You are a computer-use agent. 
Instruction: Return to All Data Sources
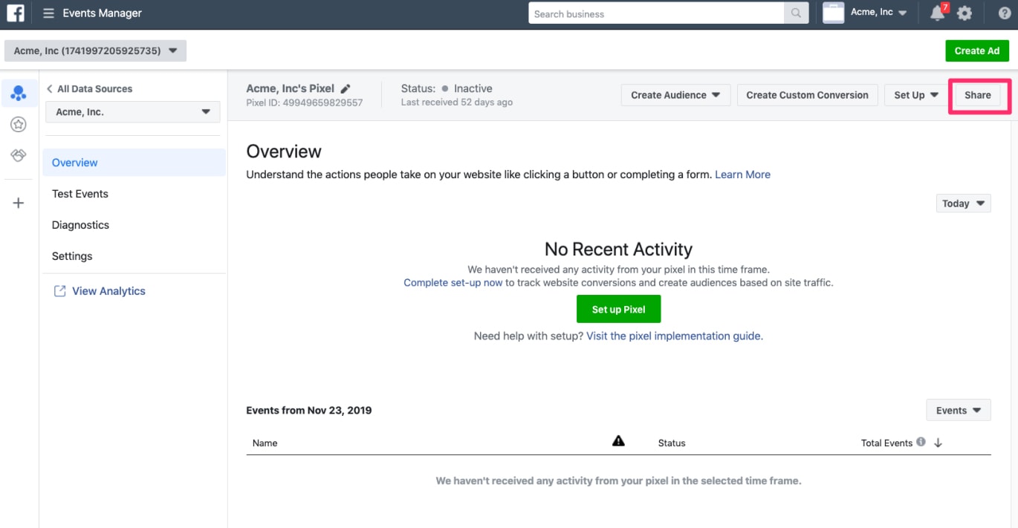[x=94, y=88]
